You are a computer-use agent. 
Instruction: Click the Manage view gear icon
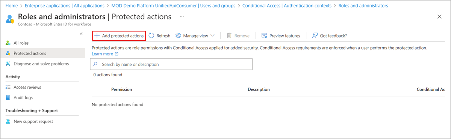pos(179,36)
